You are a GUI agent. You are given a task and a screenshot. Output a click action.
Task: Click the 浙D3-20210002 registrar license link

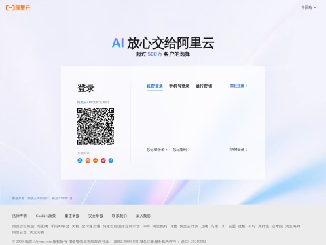(x=194, y=242)
